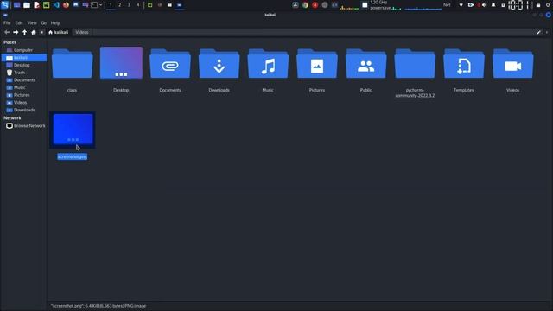Switch to workspace 2
The width and height of the screenshot is (553, 311).
(119, 5)
